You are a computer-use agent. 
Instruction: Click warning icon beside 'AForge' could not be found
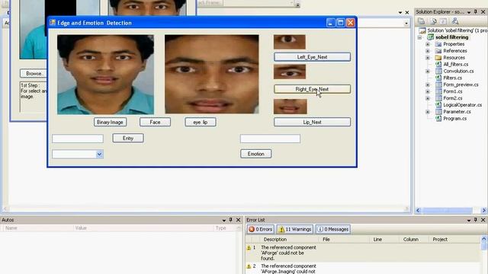click(x=249, y=247)
